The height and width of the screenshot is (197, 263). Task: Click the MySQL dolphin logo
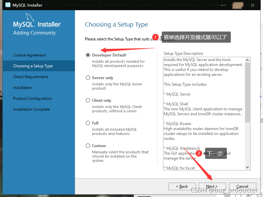click(30, 17)
